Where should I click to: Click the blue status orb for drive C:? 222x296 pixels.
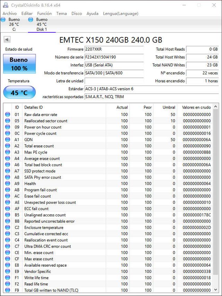point(3,19)
